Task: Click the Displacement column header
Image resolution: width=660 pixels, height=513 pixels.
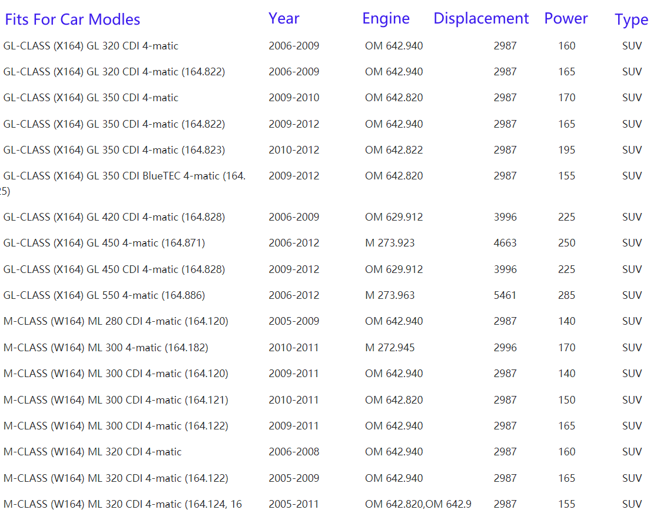Action: tap(481, 18)
